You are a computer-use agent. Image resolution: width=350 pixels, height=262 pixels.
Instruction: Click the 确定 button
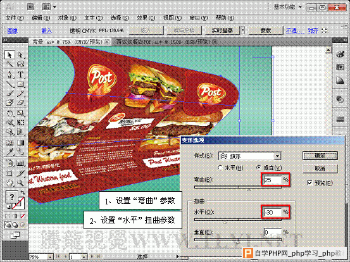point(320,156)
